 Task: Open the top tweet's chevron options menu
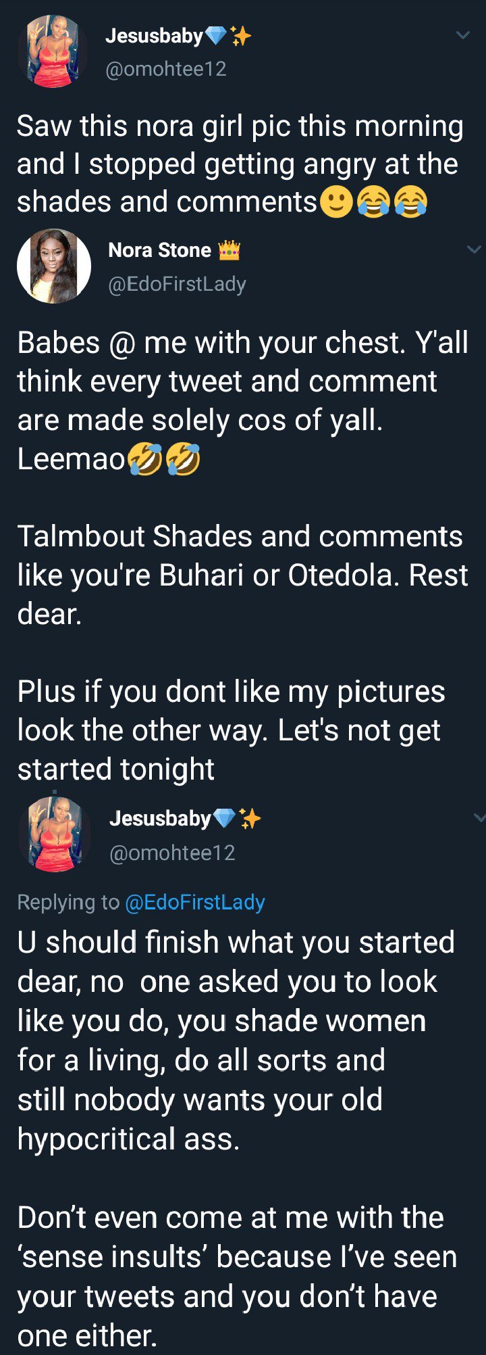463,35
